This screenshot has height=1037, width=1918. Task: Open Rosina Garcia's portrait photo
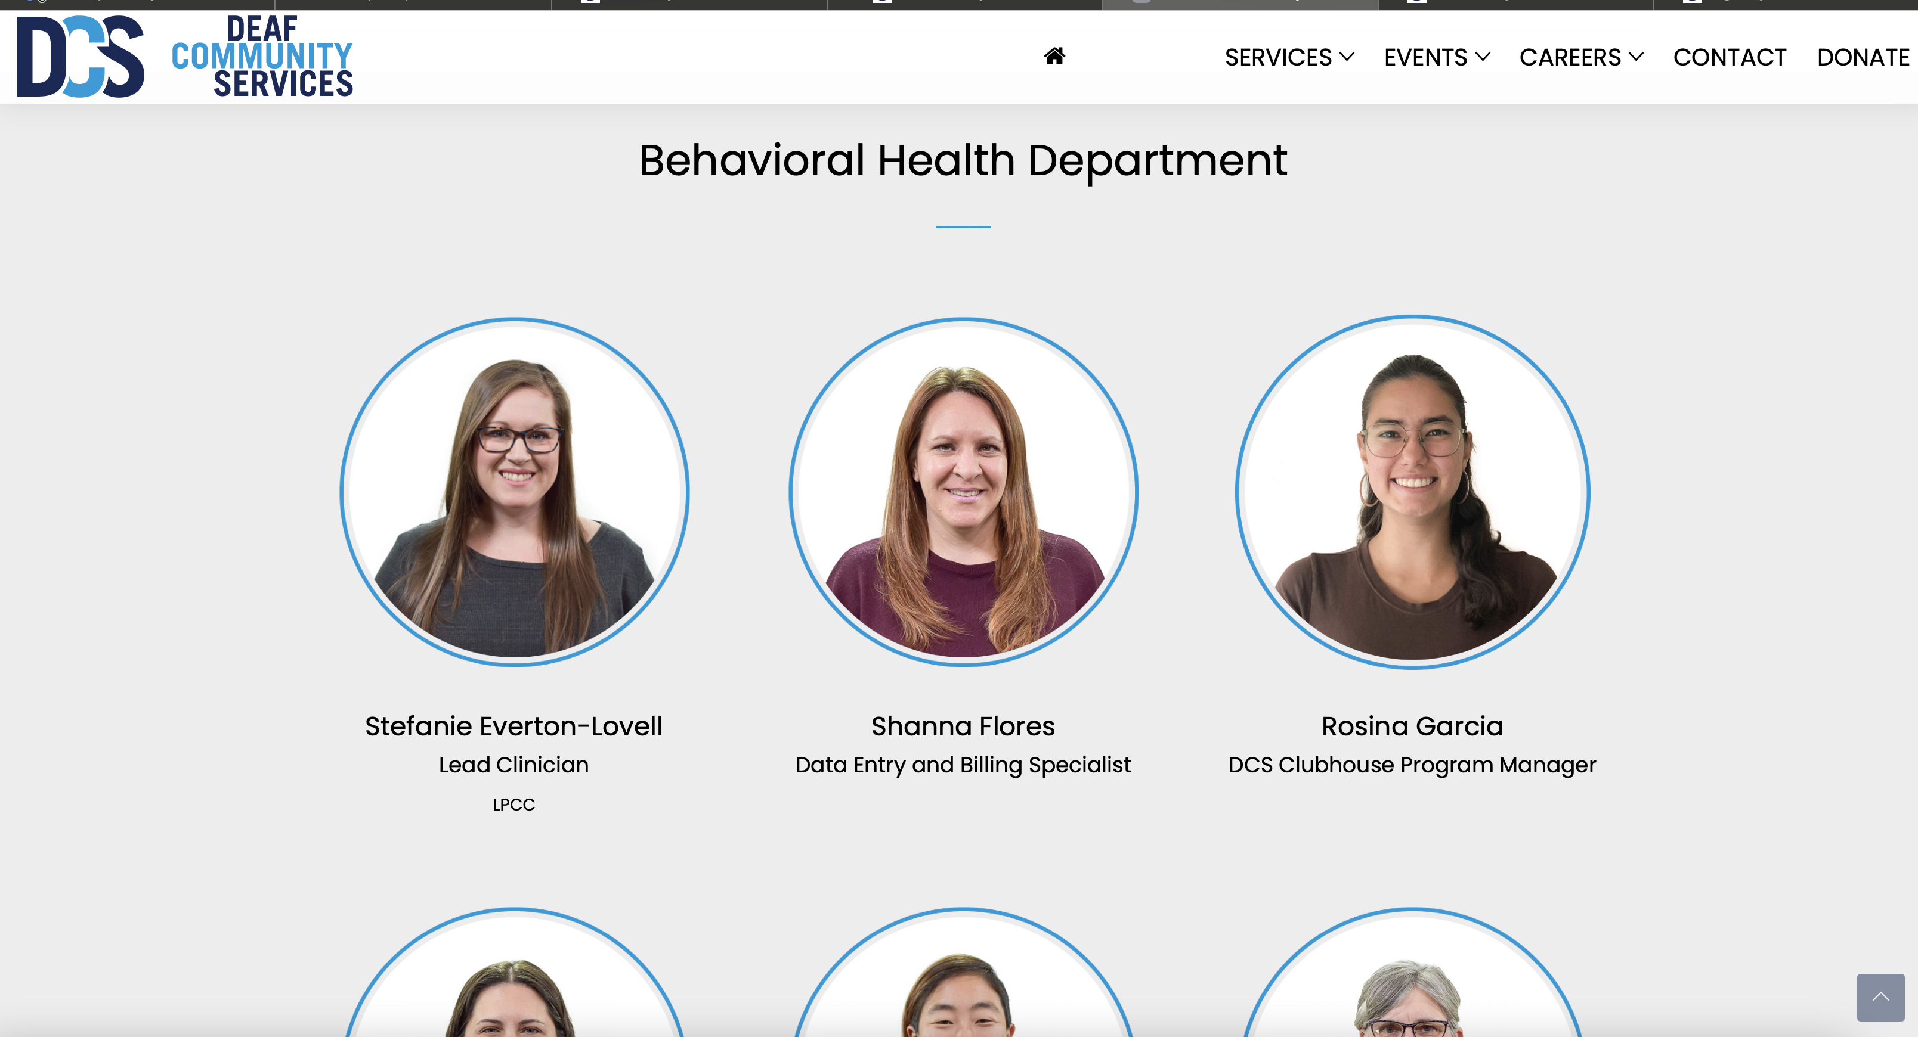[x=1412, y=492]
